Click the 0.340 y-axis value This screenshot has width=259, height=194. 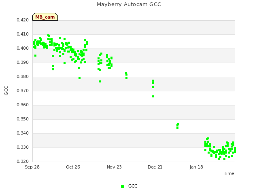tap(23, 133)
